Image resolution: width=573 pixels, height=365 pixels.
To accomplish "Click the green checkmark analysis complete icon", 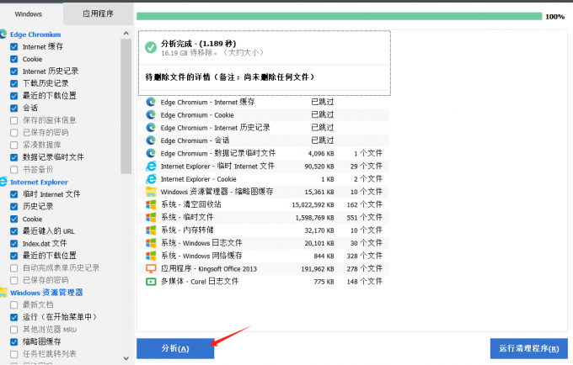I will click(x=151, y=47).
